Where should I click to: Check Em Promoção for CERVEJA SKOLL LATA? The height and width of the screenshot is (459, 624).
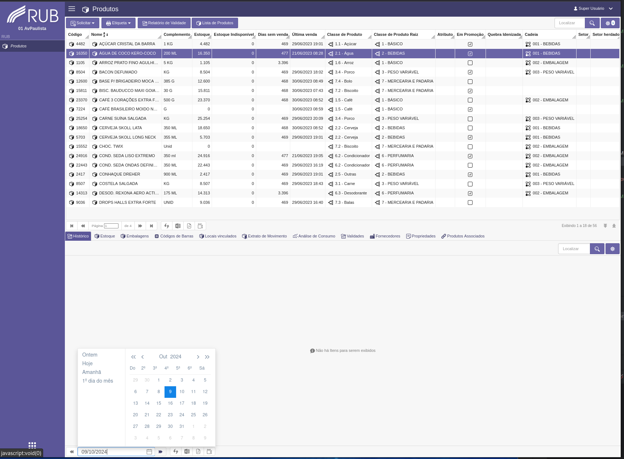(470, 128)
